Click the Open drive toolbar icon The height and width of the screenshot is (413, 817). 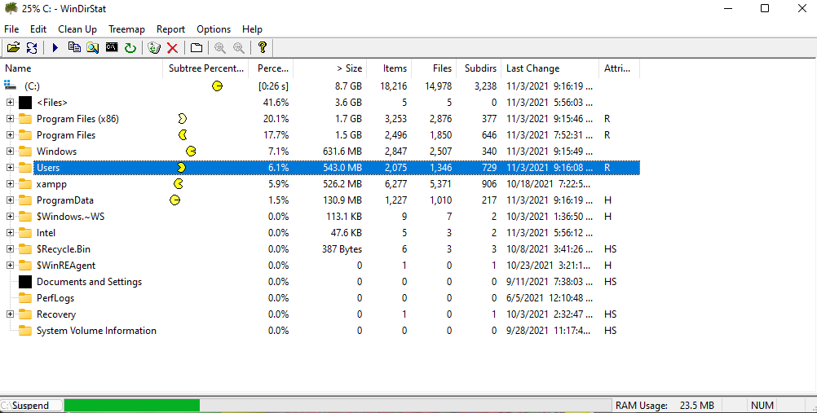[13, 48]
